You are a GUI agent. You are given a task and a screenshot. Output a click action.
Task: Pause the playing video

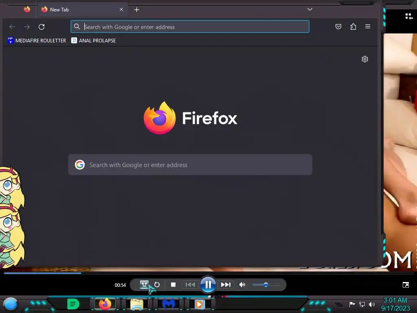(x=208, y=285)
